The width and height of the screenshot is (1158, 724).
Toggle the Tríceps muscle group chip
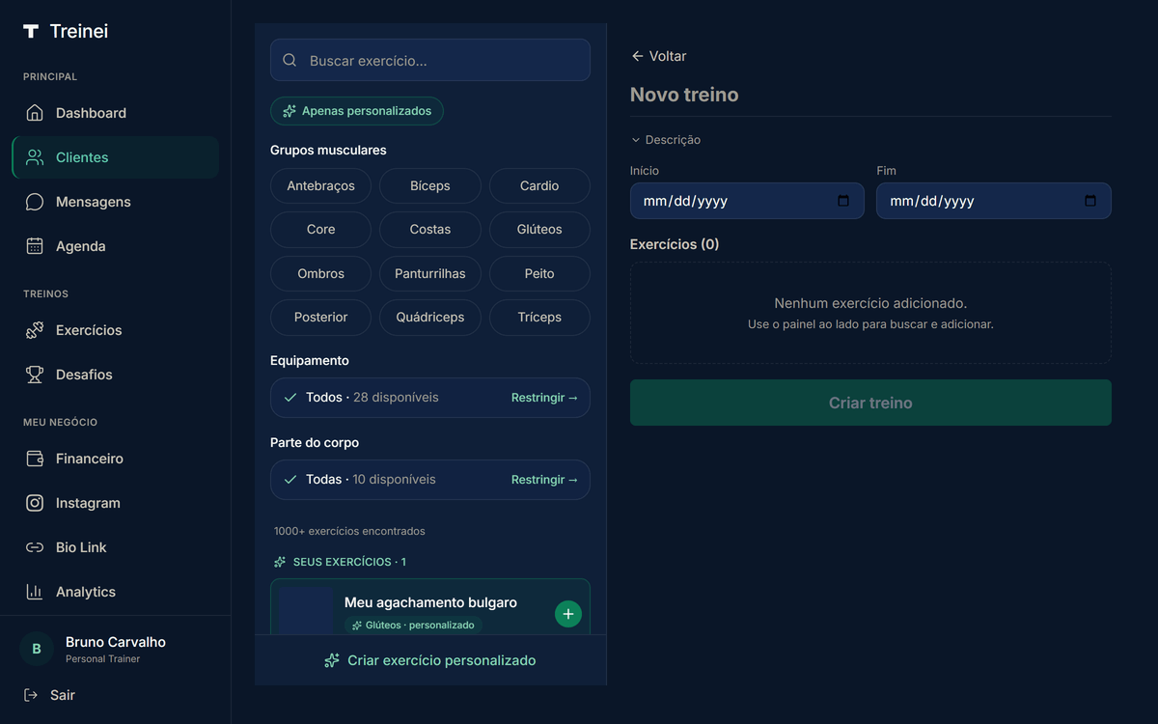(x=539, y=317)
